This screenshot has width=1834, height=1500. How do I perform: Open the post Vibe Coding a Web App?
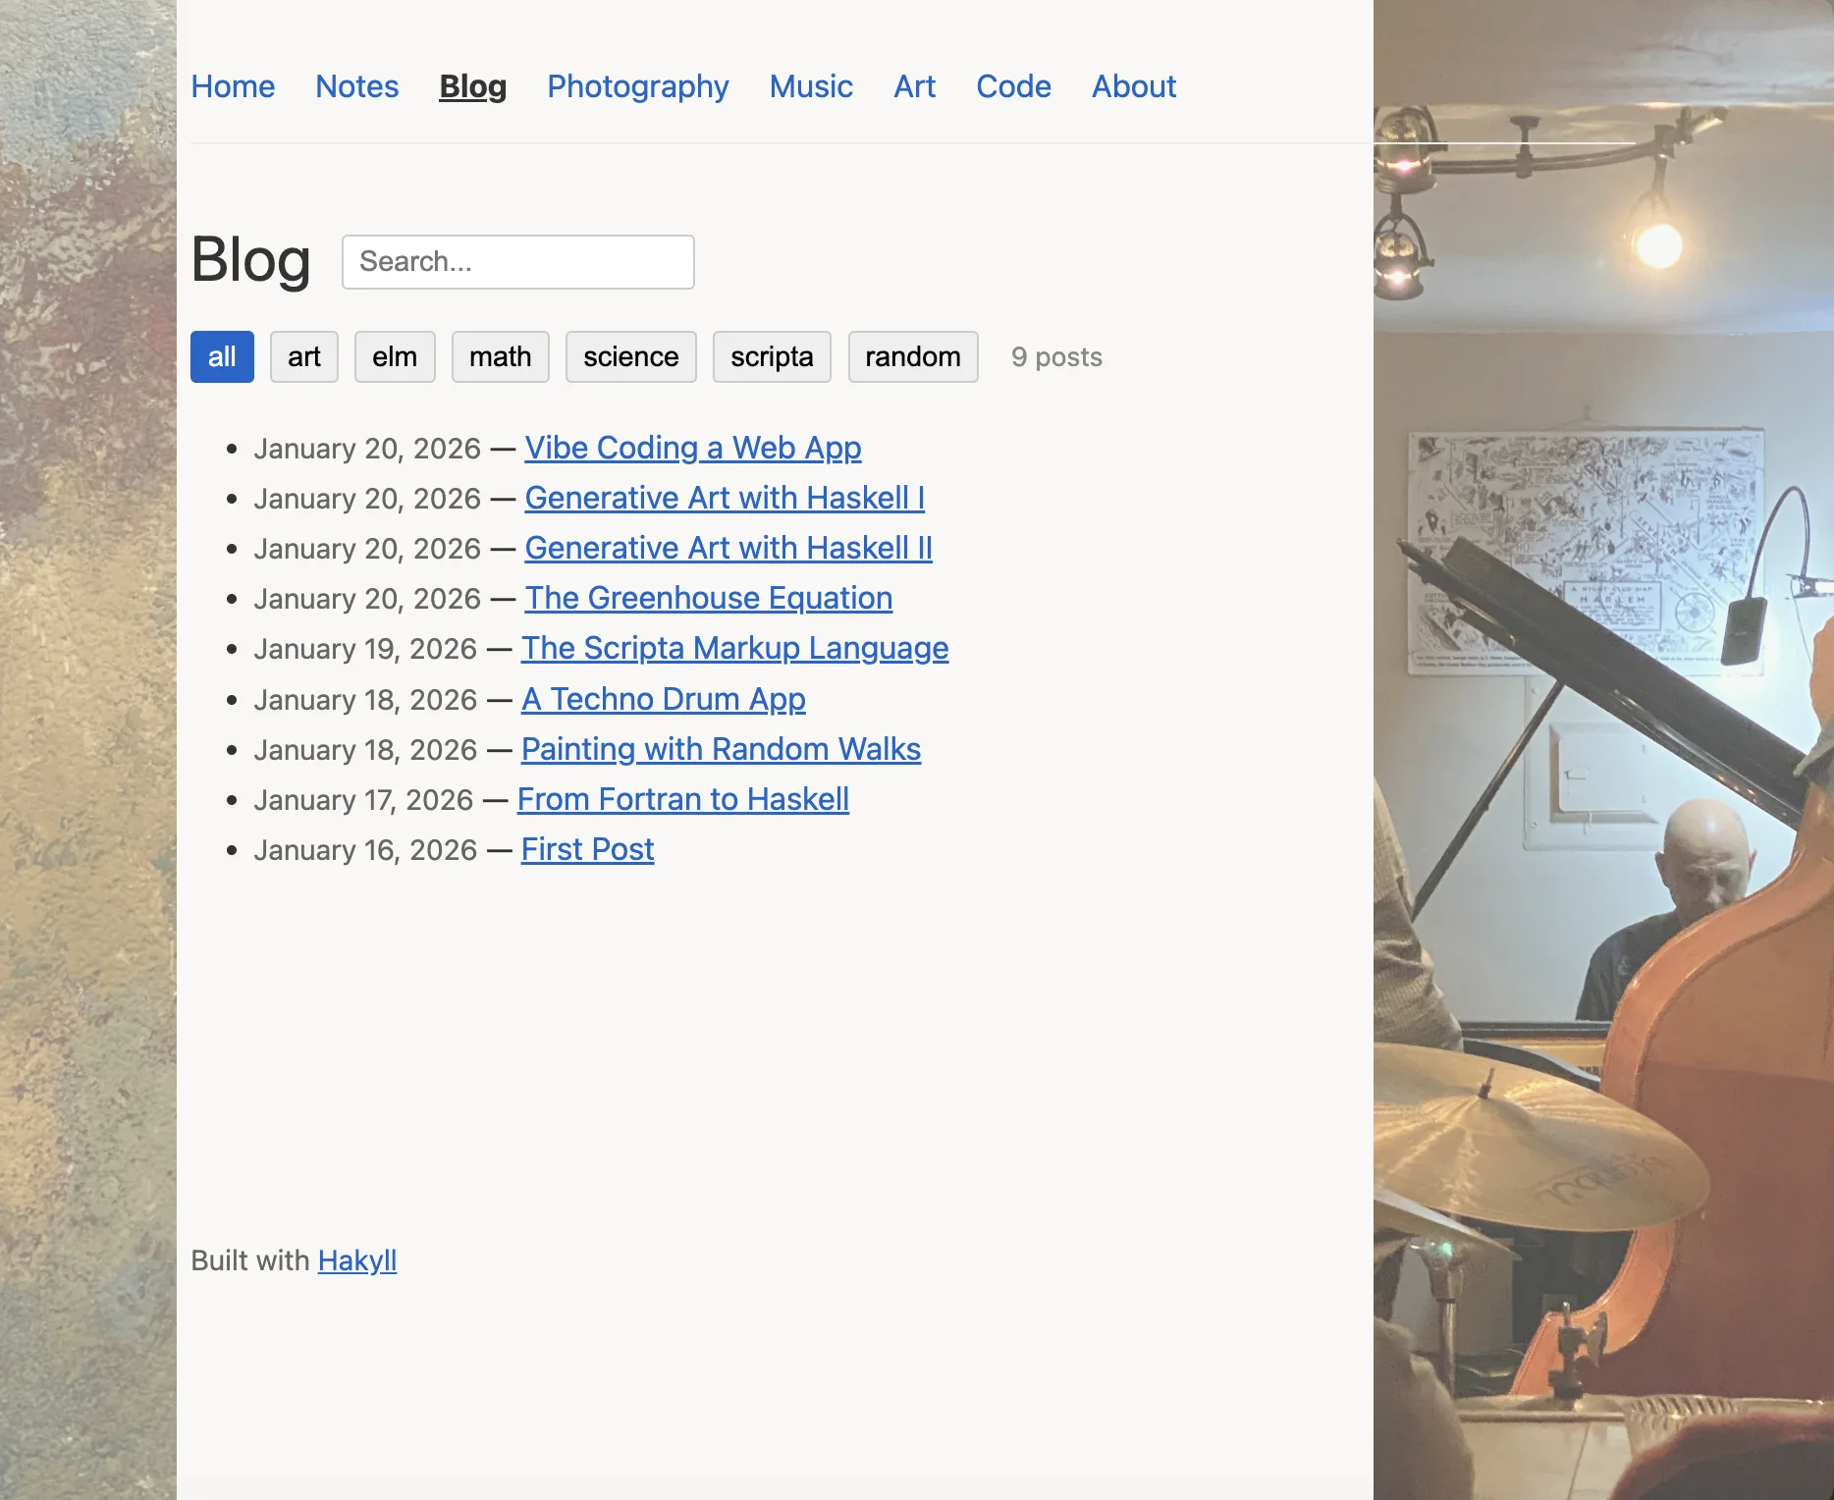click(693, 448)
